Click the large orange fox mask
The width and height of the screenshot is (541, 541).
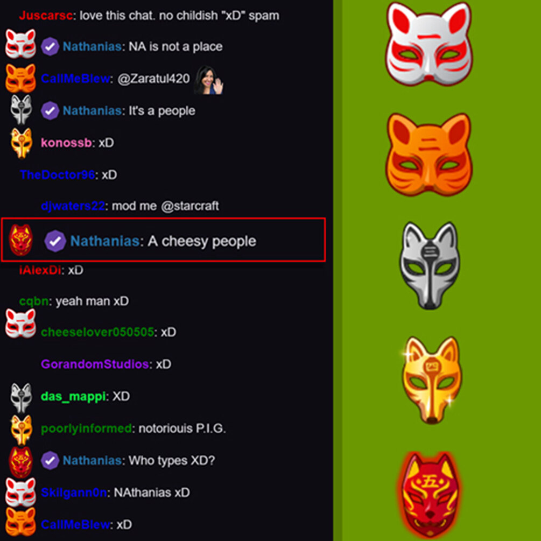pyautogui.click(x=428, y=154)
